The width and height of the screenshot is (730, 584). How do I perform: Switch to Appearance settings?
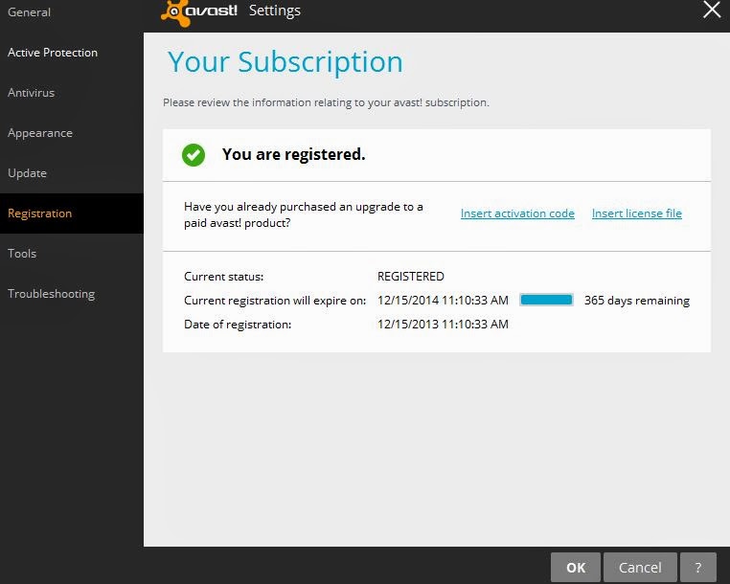40,133
